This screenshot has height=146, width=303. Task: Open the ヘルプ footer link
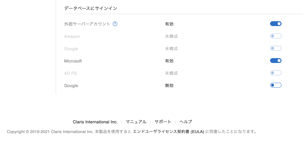click(186, 122)
